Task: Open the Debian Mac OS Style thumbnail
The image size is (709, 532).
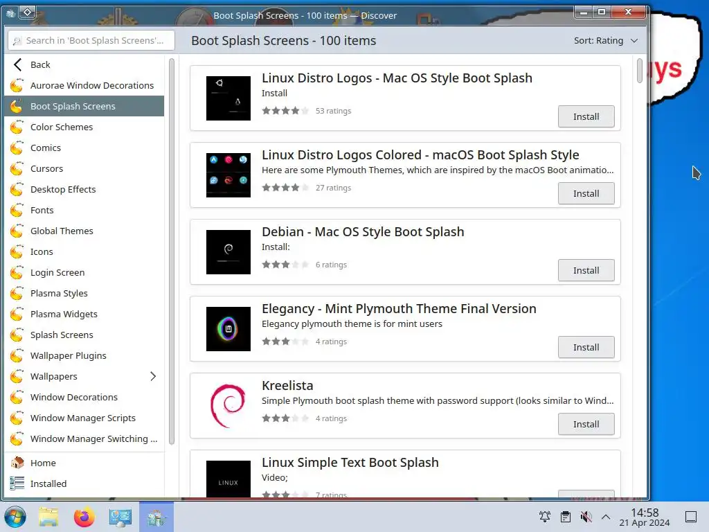Action: point(228,252)
